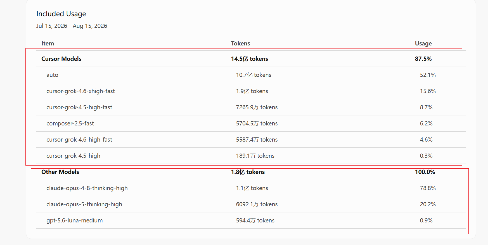
Task: Click the "1.1亿 tokens" value
Action: [252, 188]
